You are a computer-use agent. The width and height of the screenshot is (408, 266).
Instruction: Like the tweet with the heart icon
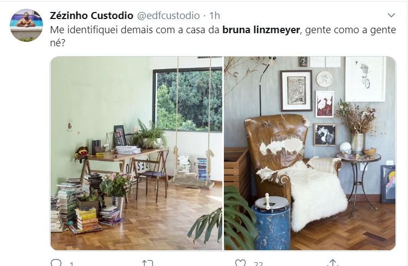[x=240, y=263]
